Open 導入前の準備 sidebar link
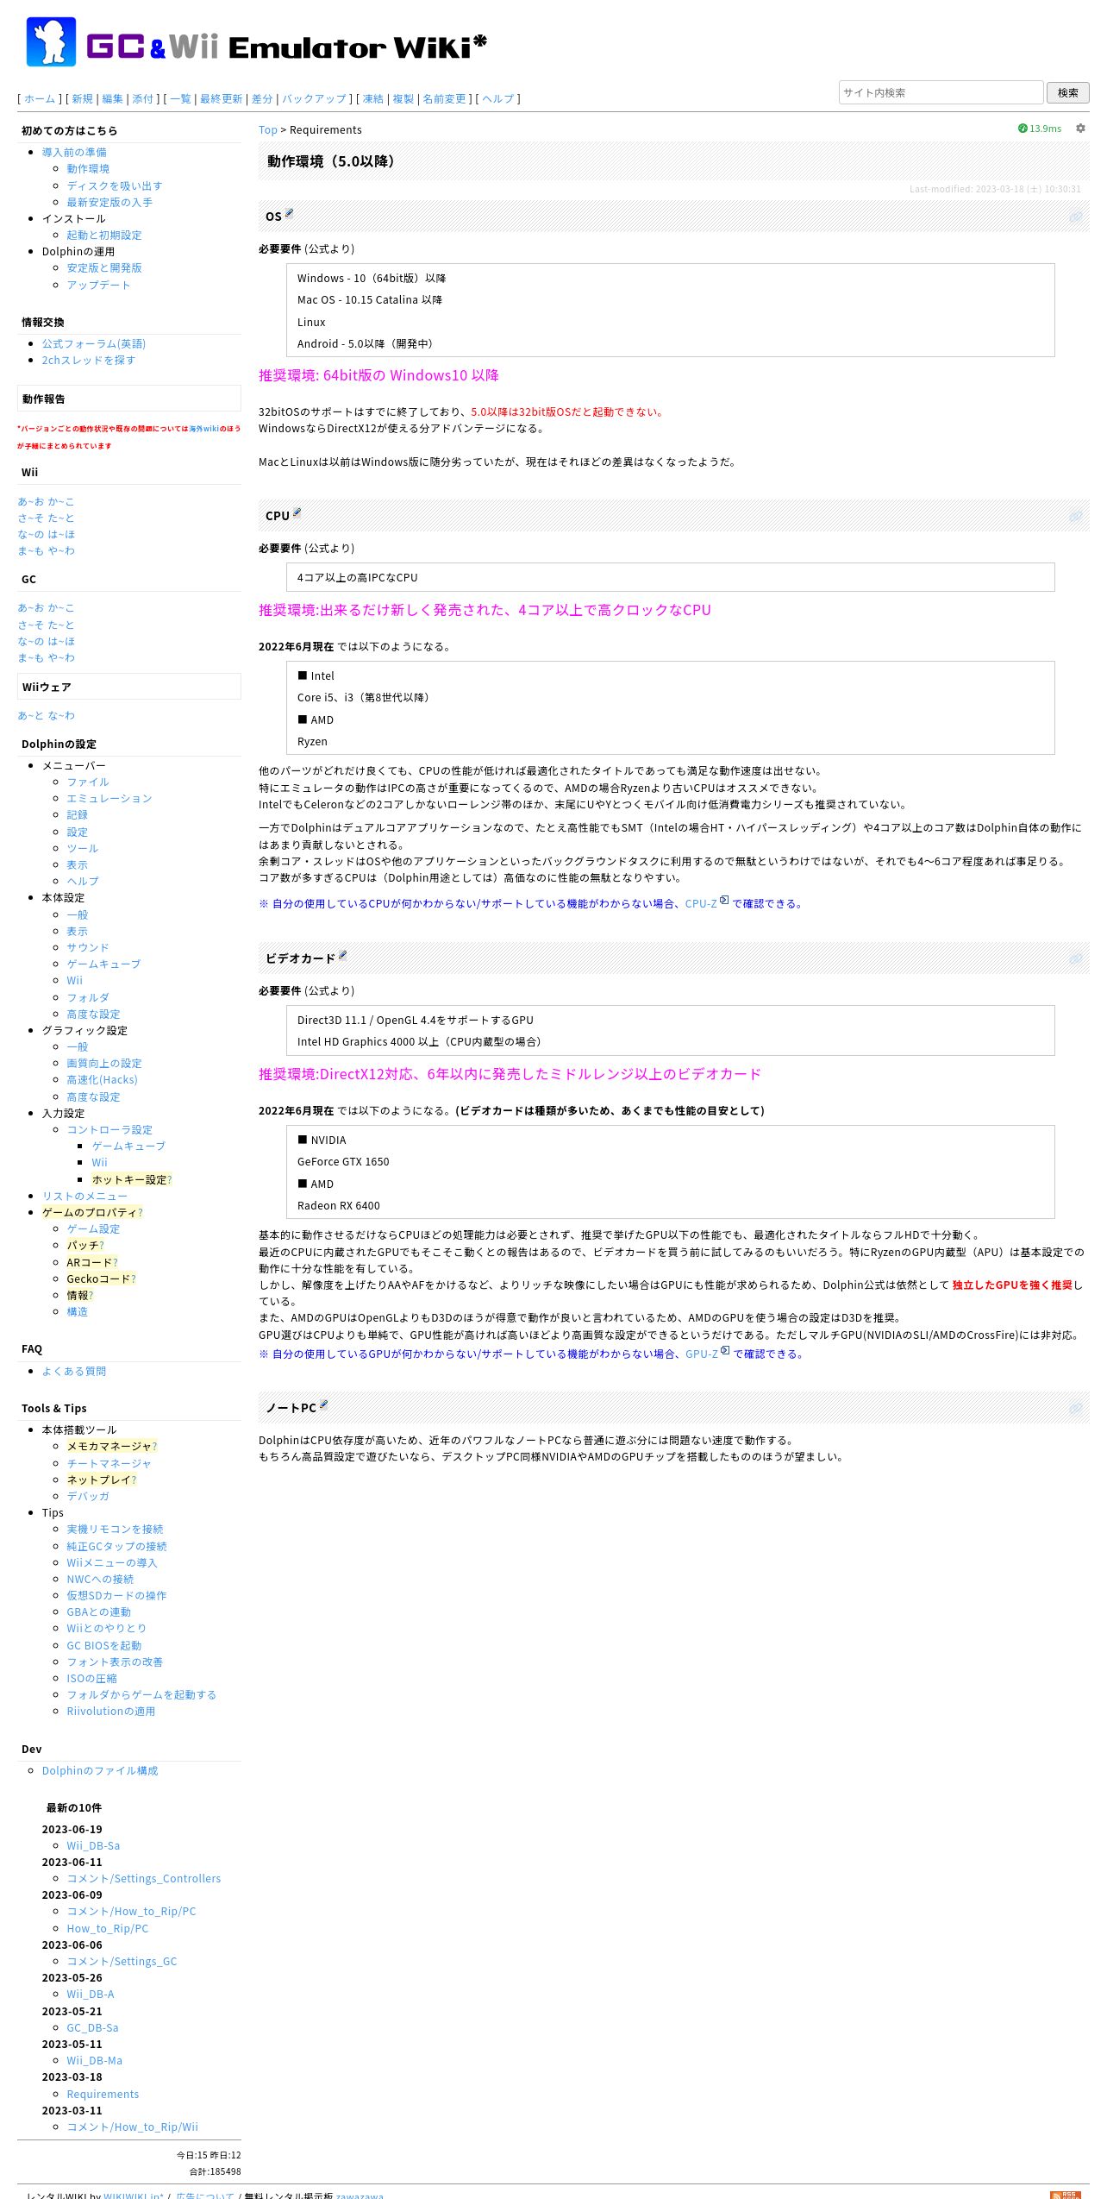 coord(74,153)
